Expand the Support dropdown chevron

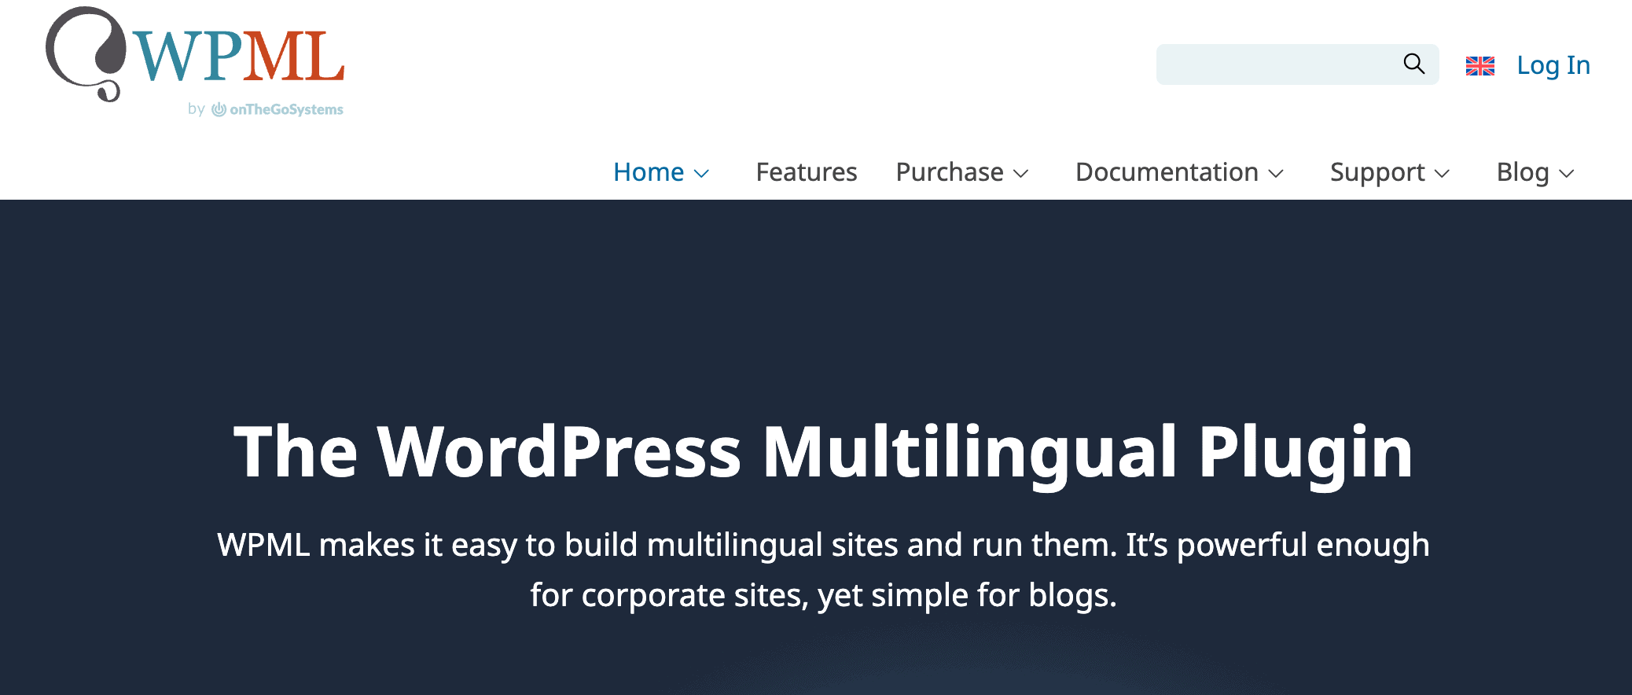[1443, 174]
